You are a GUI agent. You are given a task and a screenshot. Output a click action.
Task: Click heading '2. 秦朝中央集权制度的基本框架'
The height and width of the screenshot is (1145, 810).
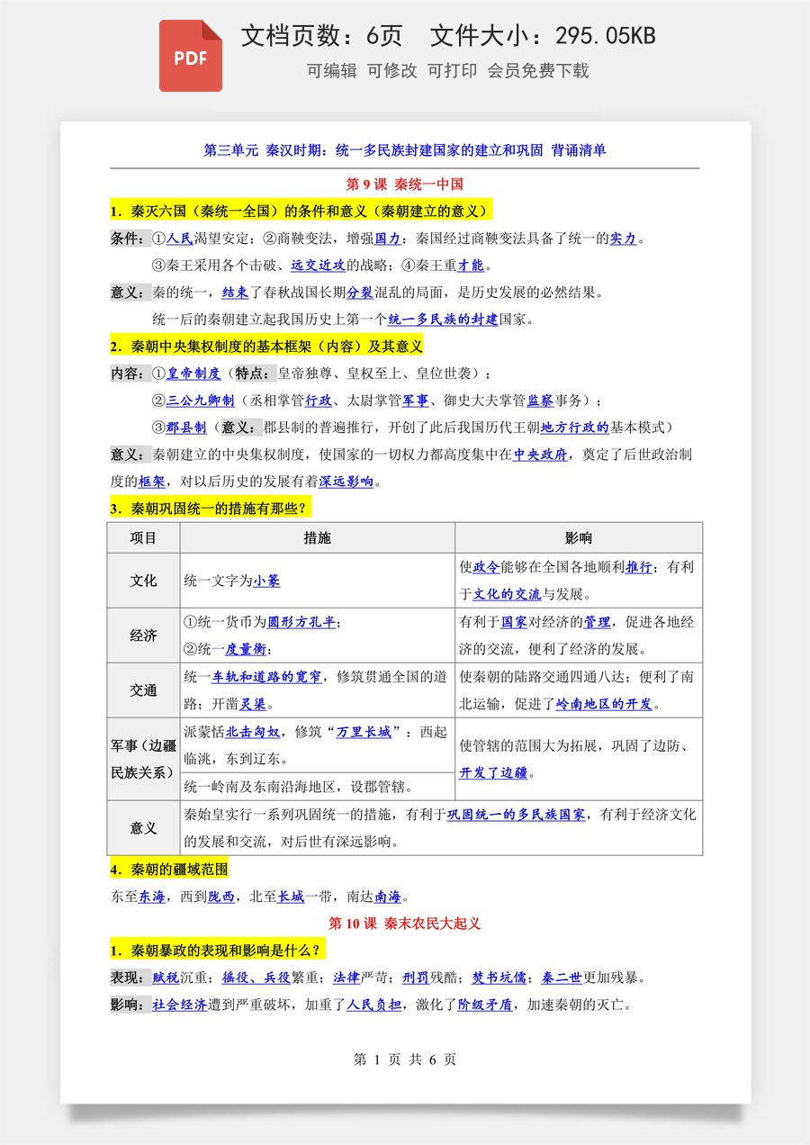pyautogui.click(x=266, y=347)
